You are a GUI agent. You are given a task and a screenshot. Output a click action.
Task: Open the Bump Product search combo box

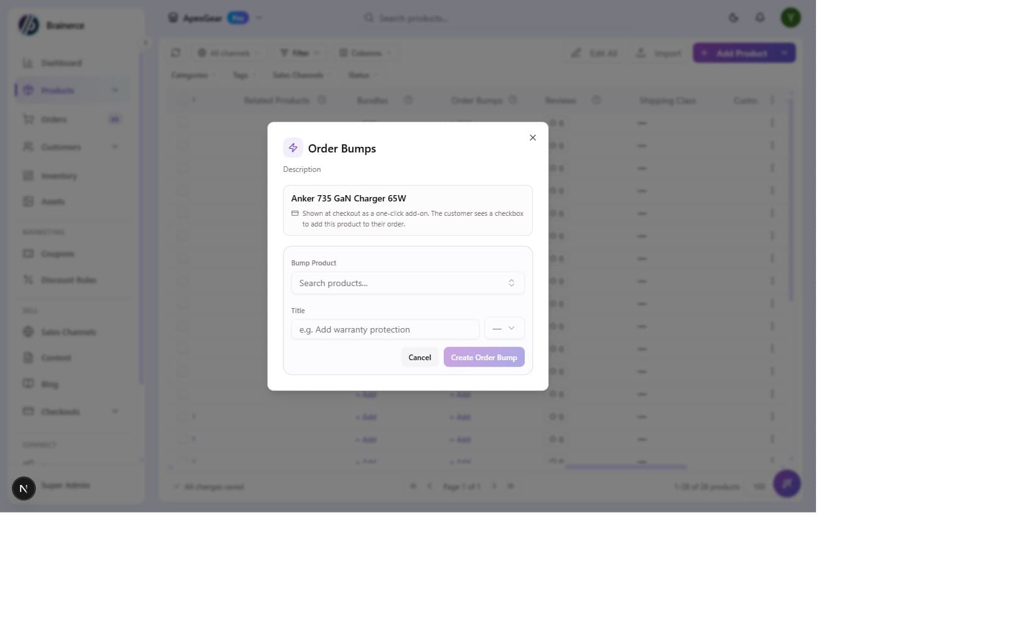pos(407,283)
